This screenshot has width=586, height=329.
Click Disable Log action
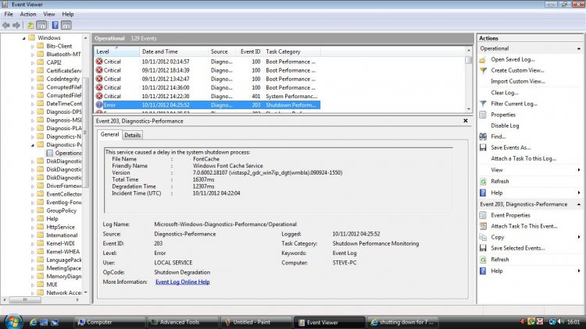pyautogui.click(x=505, y=126)
